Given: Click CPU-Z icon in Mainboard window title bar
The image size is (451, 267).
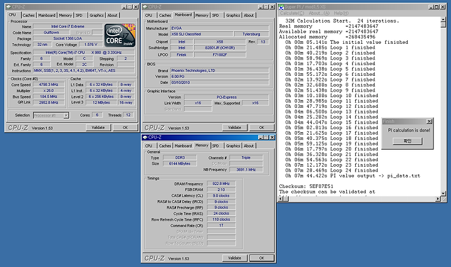Looking at the screenshot, I should click(x=145, y=7).
